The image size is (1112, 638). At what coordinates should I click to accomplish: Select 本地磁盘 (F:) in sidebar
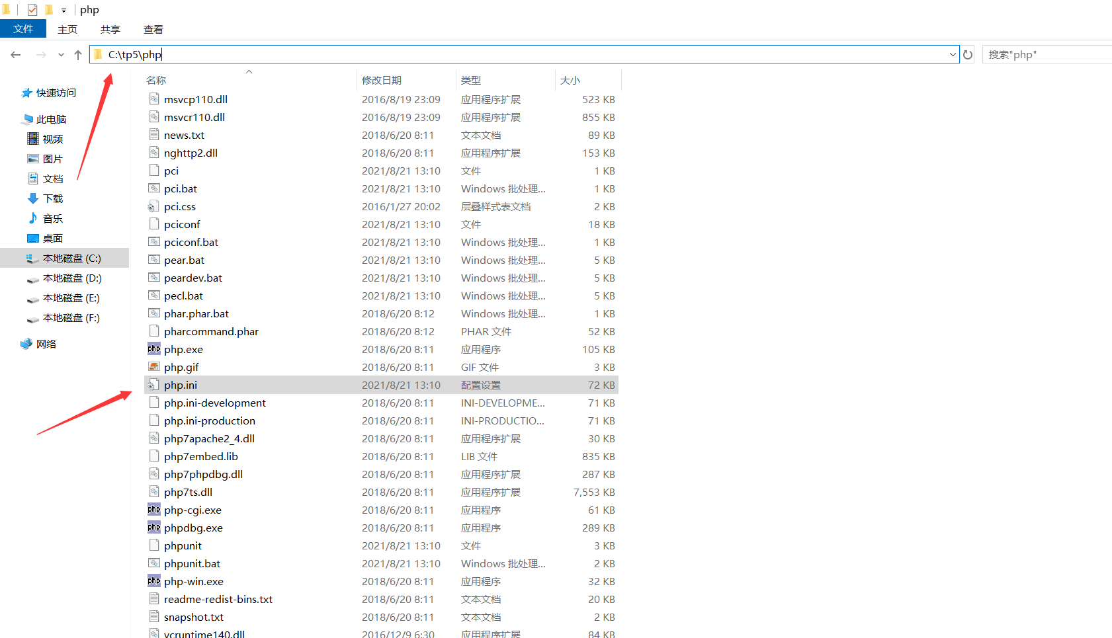(x=64, y=317)
